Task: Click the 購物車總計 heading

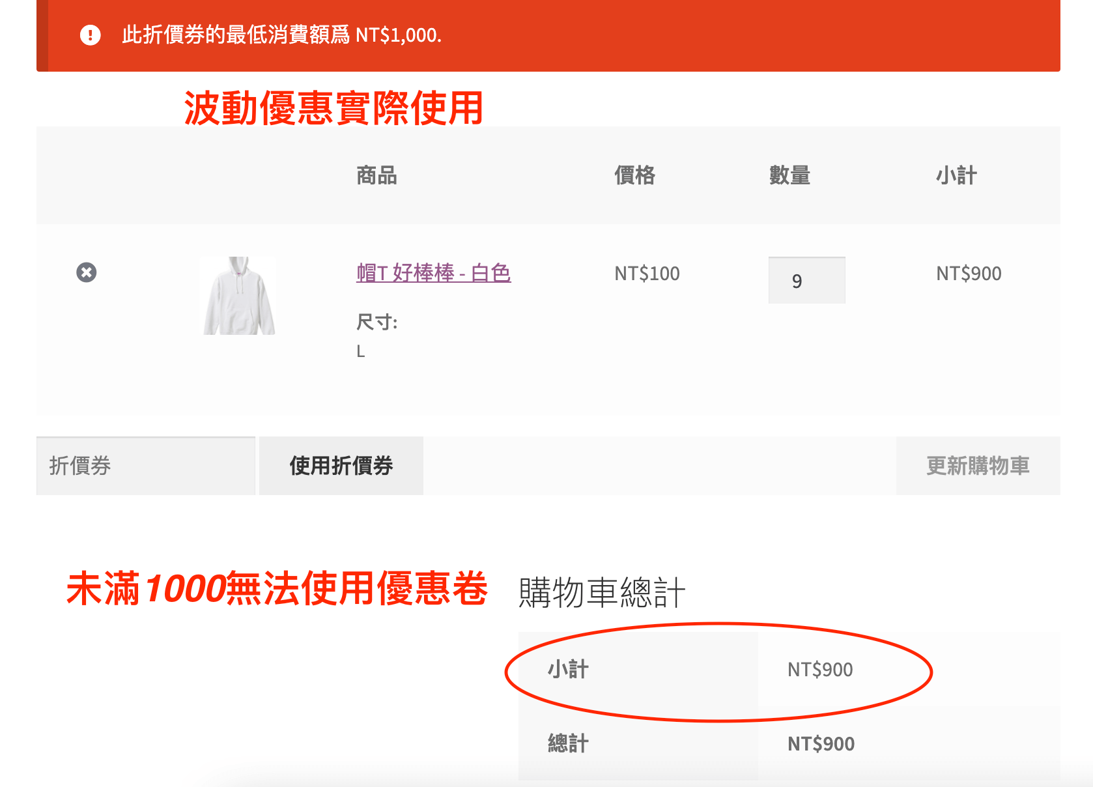Action: point(601,593)
